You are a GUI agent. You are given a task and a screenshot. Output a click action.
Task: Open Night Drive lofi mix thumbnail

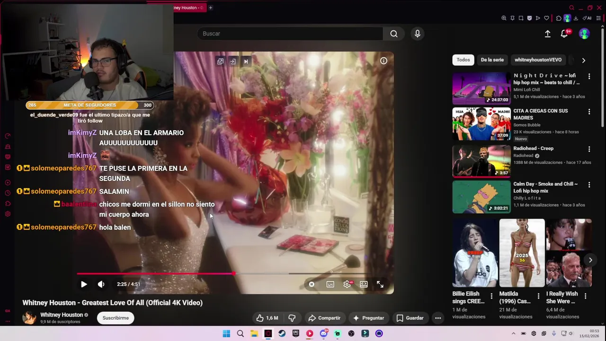[481, 88]
